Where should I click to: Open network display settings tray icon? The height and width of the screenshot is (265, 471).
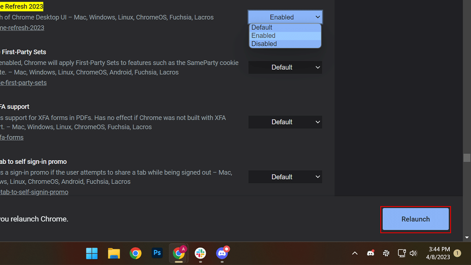pos(402,254)
